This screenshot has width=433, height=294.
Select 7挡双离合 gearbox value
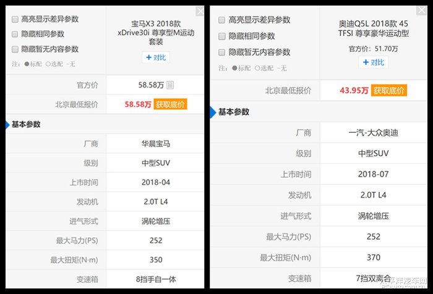pos(374,279)
